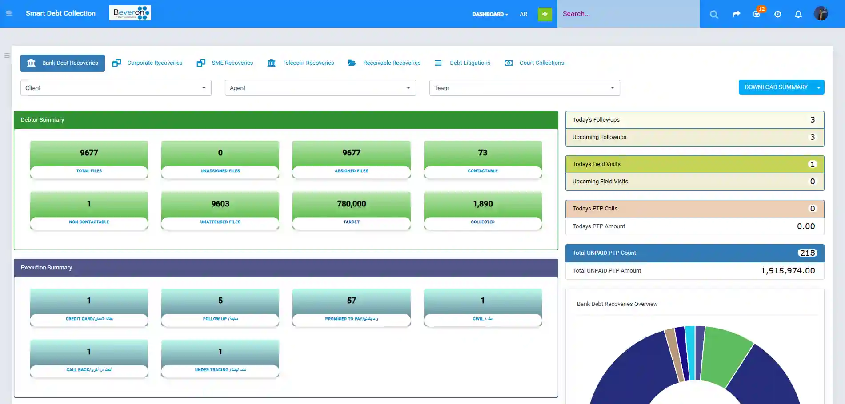Click the clock history icon
This screenshot has width=845, height=404.
click(777, 14)
